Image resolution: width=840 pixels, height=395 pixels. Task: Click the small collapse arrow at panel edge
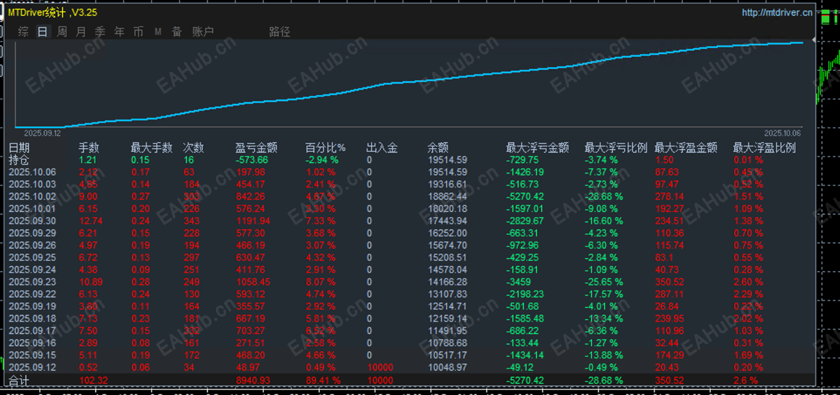pyautogui.click(x=814, y=40)
